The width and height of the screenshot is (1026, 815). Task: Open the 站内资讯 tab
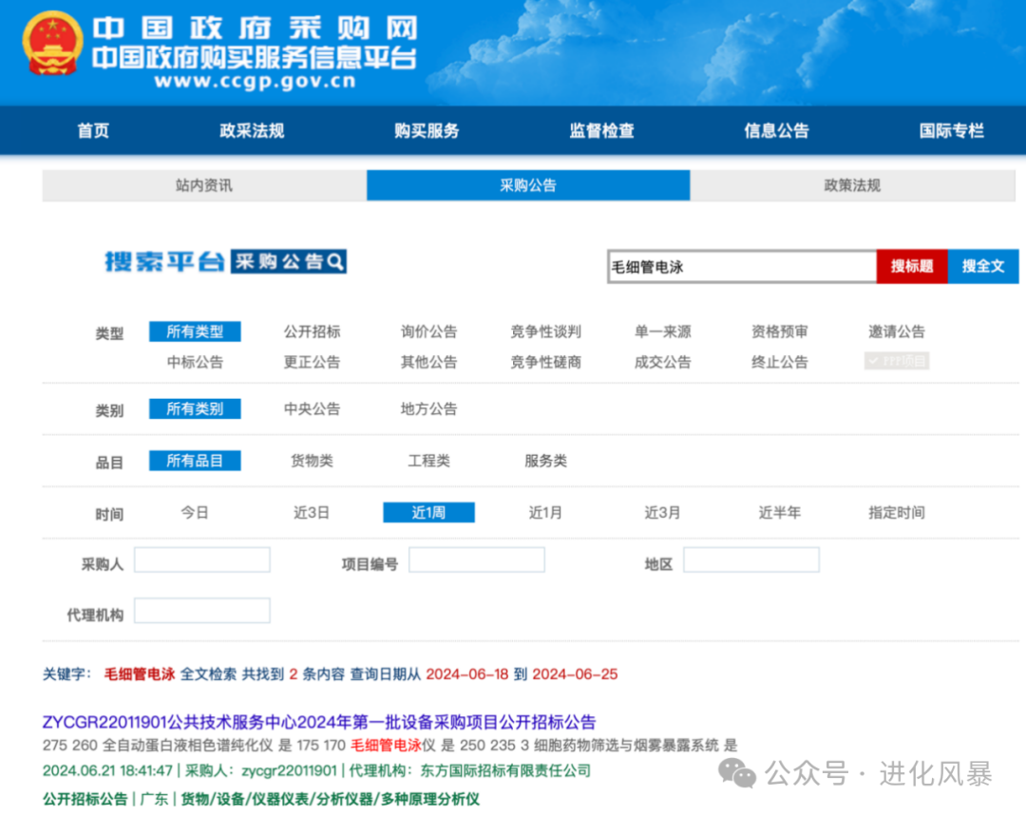[x=203, y=185]
